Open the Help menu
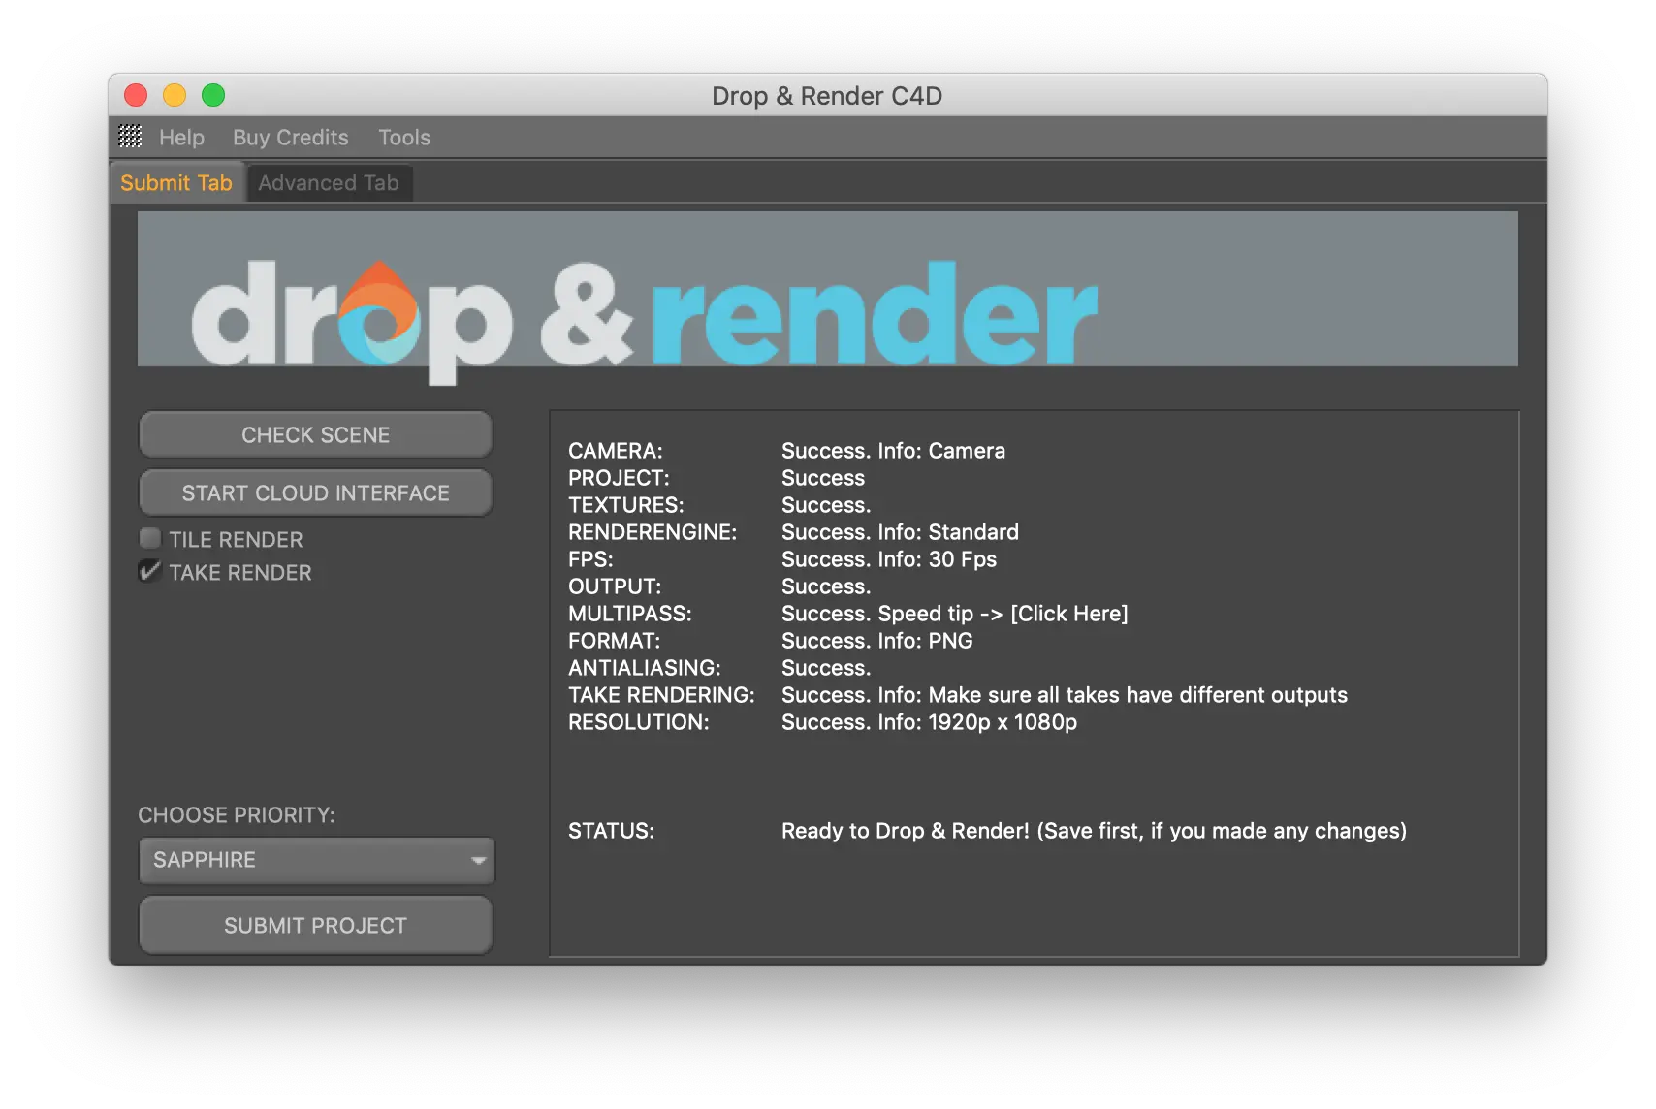 tap(181, 138)
